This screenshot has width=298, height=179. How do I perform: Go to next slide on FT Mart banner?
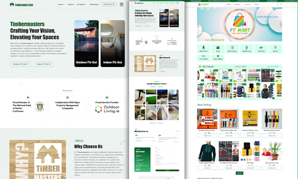pos(281,25)
